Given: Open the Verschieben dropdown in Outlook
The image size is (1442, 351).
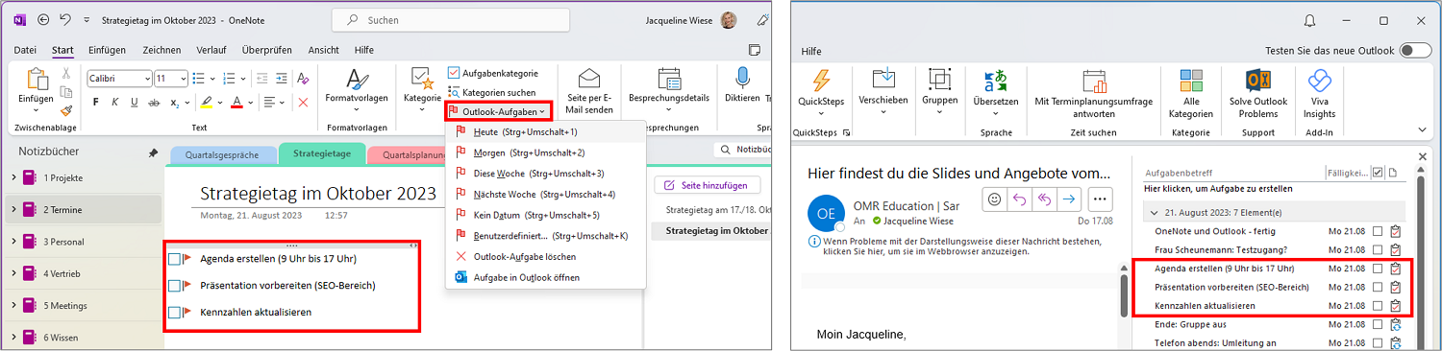Looking at the screenshot, I should point(883,90).
